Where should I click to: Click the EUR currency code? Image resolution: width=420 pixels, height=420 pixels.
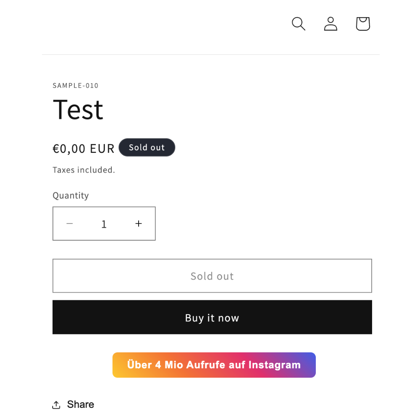point(102,149)
